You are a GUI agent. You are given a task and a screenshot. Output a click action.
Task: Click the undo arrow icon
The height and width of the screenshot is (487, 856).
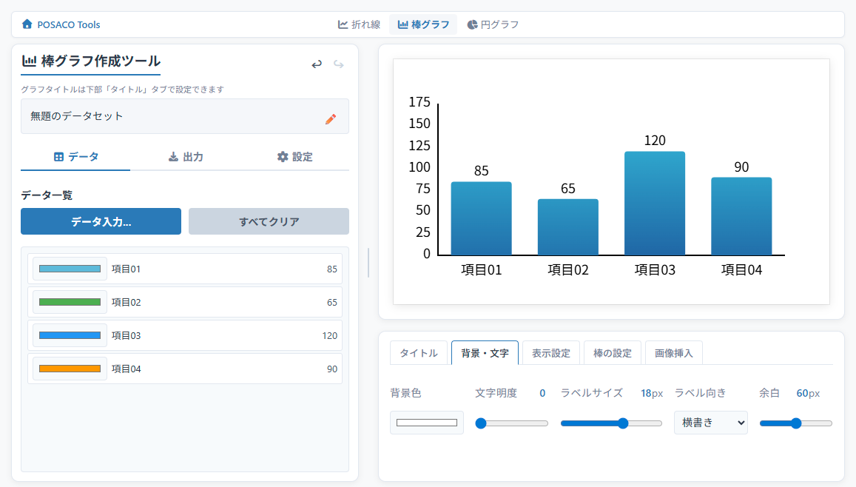click(317, 64)
